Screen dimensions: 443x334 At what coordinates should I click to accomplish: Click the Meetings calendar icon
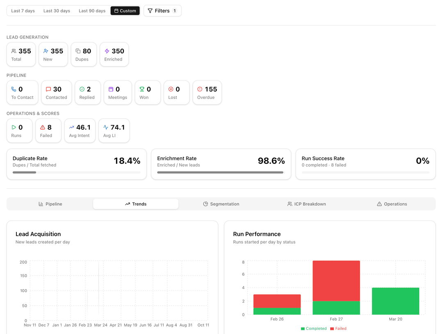(x=111, y=89)
